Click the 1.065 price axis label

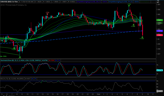tap(158, 14)
